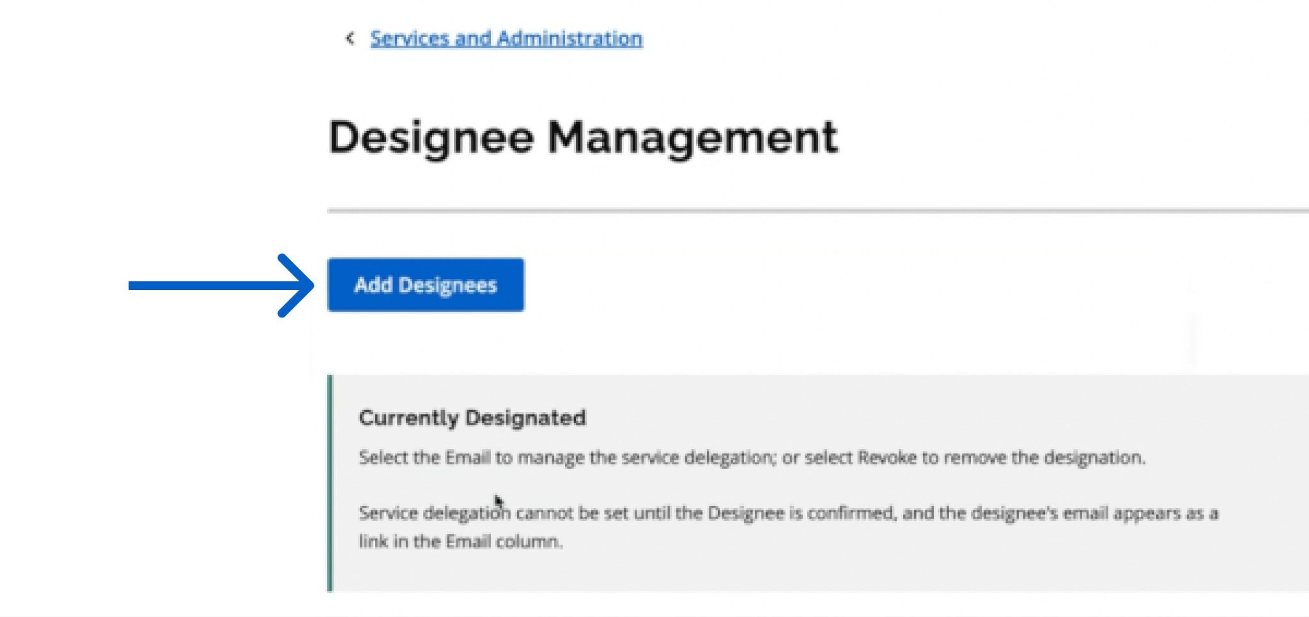Screen dimensions: 1309x617
Task: Click the Currently Designated section heading
Action: click(472, 418)
